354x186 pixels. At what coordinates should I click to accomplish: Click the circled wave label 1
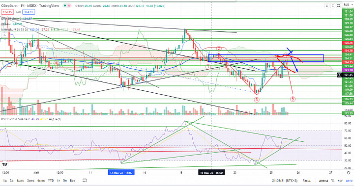click(x=208, y=67)
